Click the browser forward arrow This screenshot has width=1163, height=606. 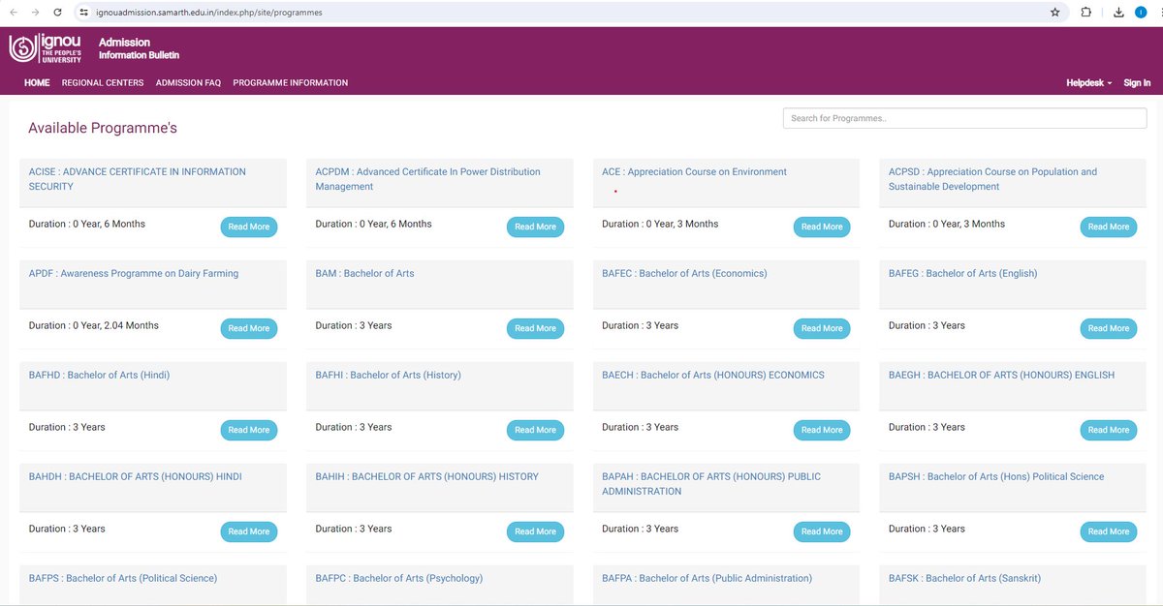pyautogui.click(x=36, y=13)
